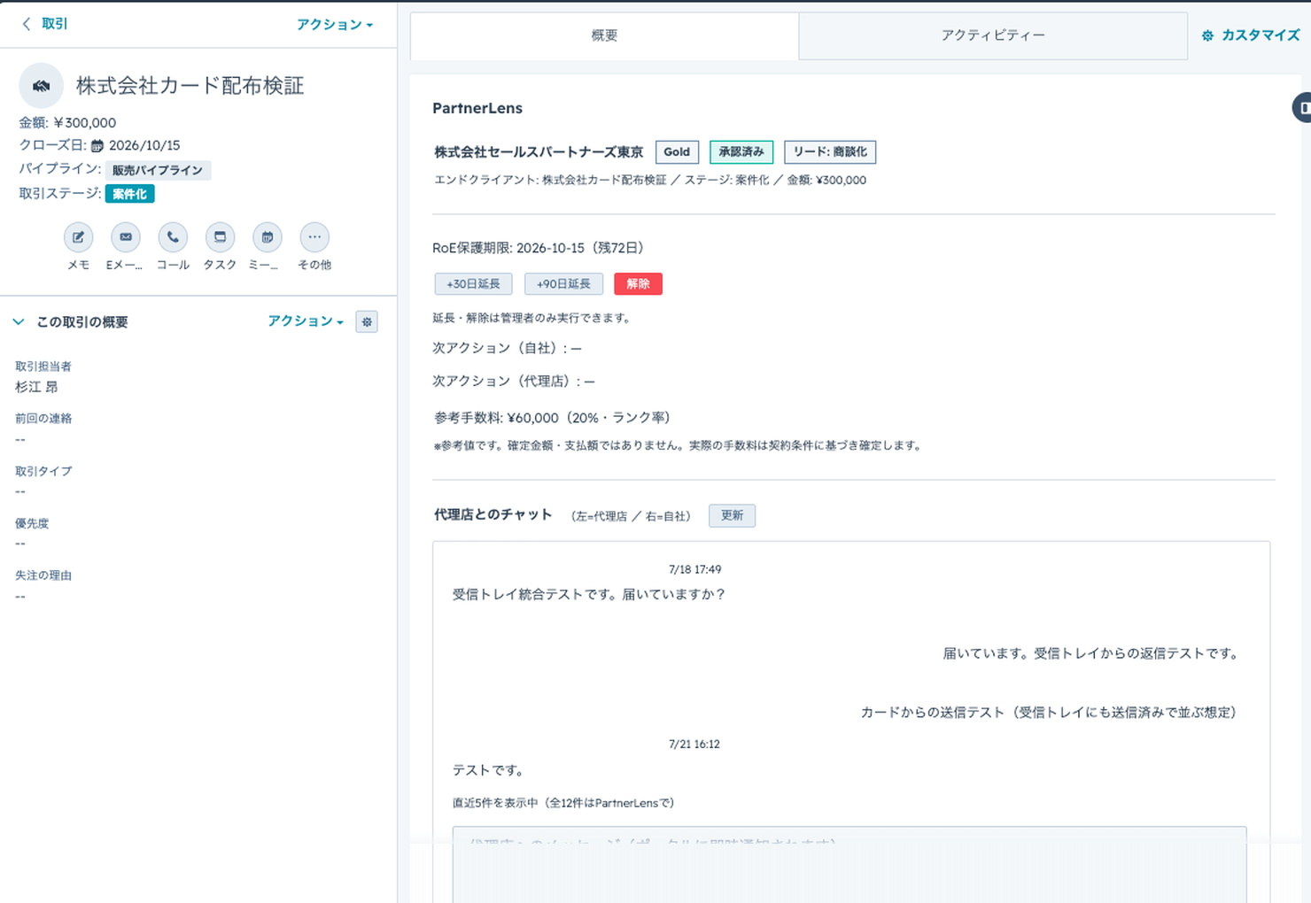Click the PartnerLens card heading
1311x903 pixels.
click(477, 108)
